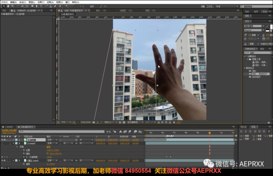Open the Help (H) menu

tap(75, 2)
